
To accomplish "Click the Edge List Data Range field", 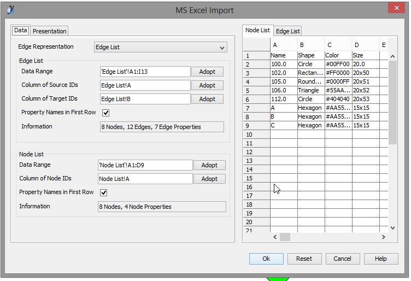I will click(145, 72).
